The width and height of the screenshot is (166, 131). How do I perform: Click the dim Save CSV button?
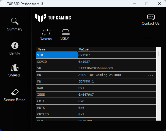(152, 38)
